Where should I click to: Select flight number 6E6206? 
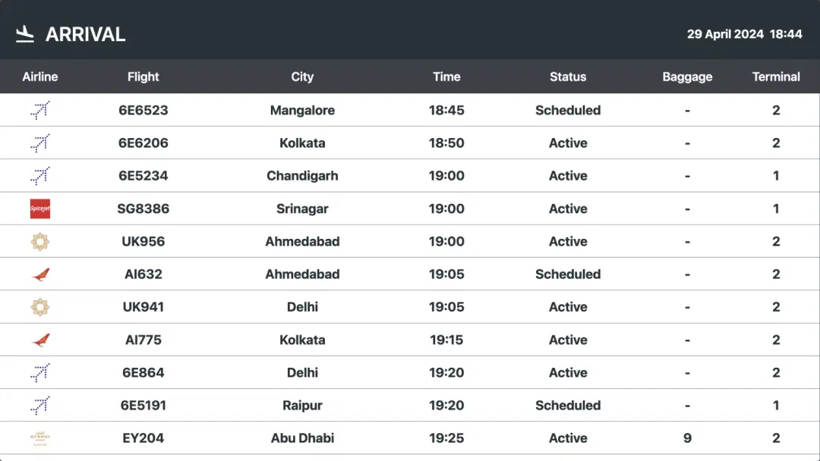143,143
